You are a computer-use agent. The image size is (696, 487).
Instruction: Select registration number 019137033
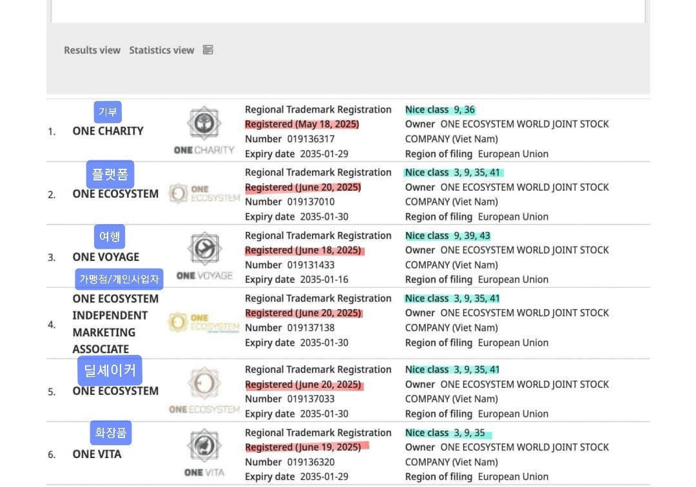click(x=311, y=399)
